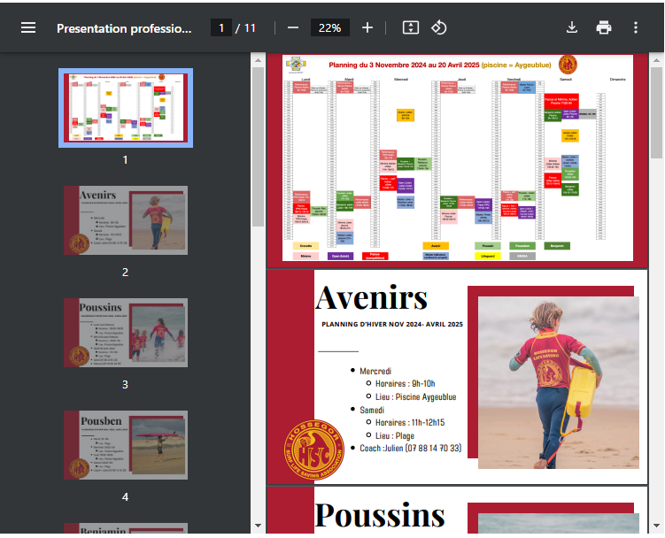
Task: Select page 3 Poussins thumbnail
Action: [x=126, y=333]
